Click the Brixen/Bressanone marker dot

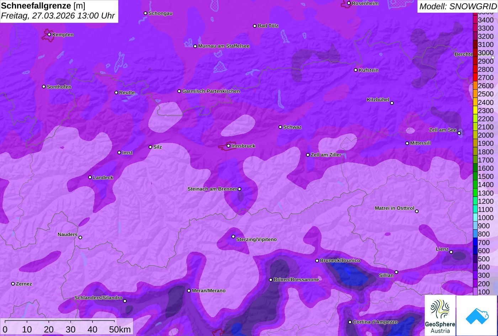tap(271, 280)
